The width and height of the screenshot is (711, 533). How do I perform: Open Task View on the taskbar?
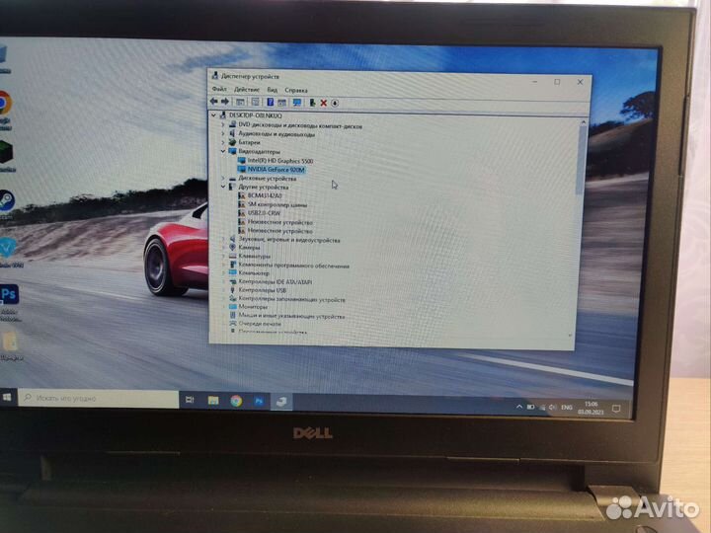point(190,400)
